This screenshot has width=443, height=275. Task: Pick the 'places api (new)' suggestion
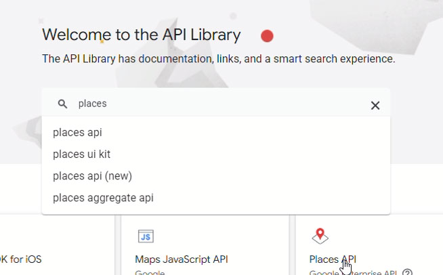coord(216,176)
